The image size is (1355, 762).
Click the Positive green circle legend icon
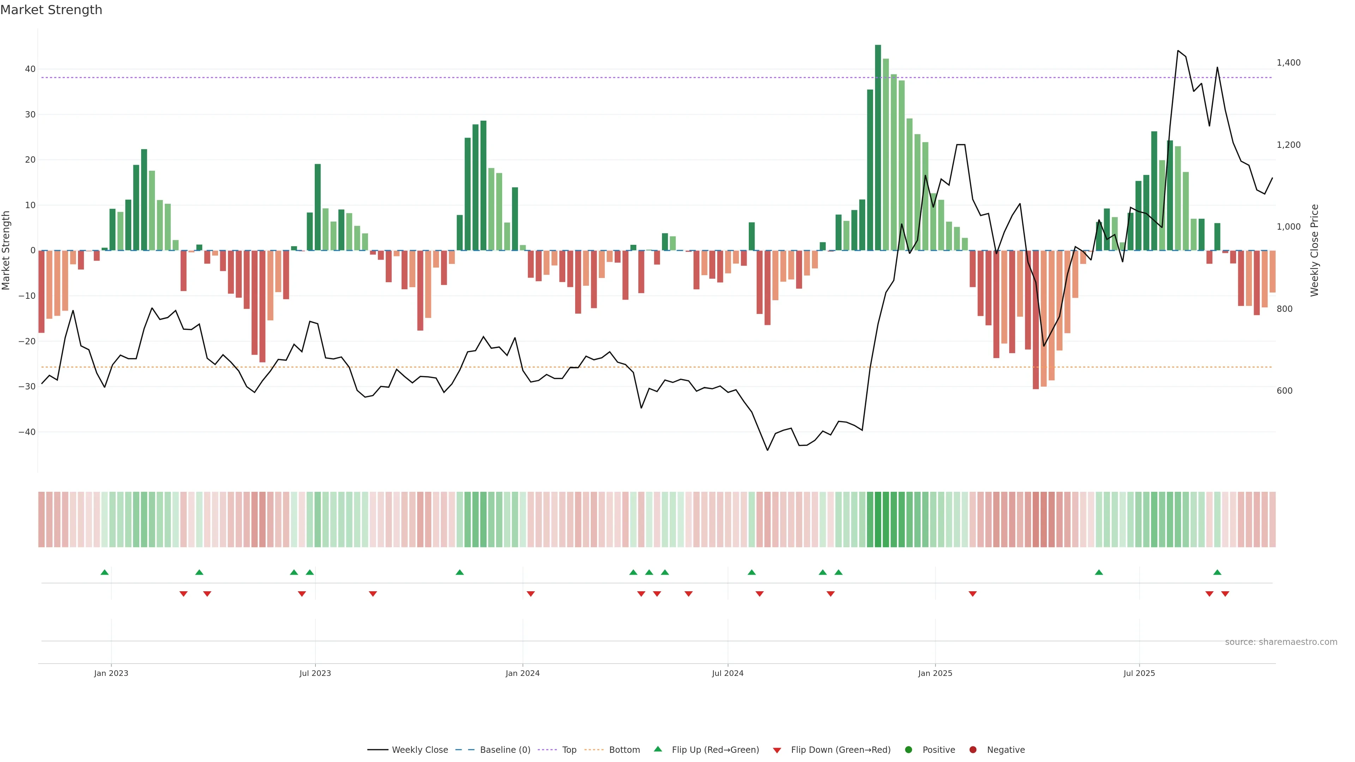click(908, 750)
